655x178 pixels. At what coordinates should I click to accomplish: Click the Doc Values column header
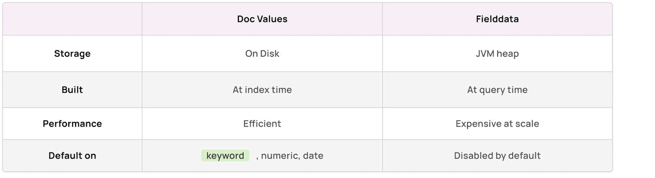[x=262, y=19]
